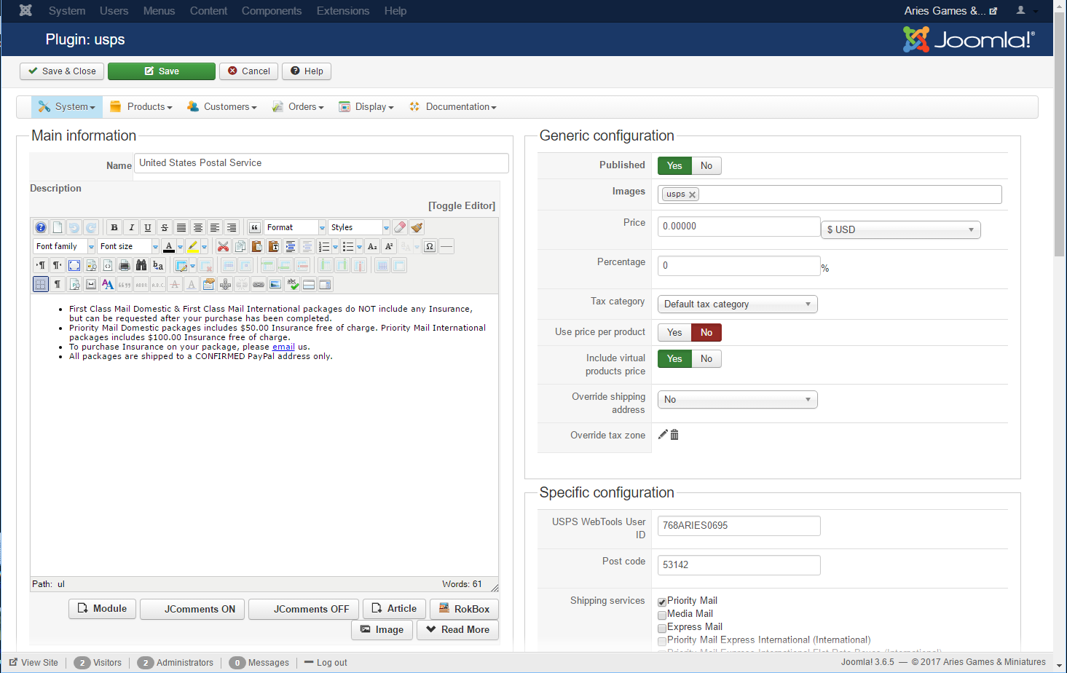The image size is (1067, 673).
Task: Click the Save & Close button
Action: tap(62, 71)
